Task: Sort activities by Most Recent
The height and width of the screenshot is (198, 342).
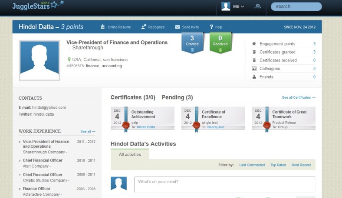Action: pyautogui.click(x=301, y=165)
